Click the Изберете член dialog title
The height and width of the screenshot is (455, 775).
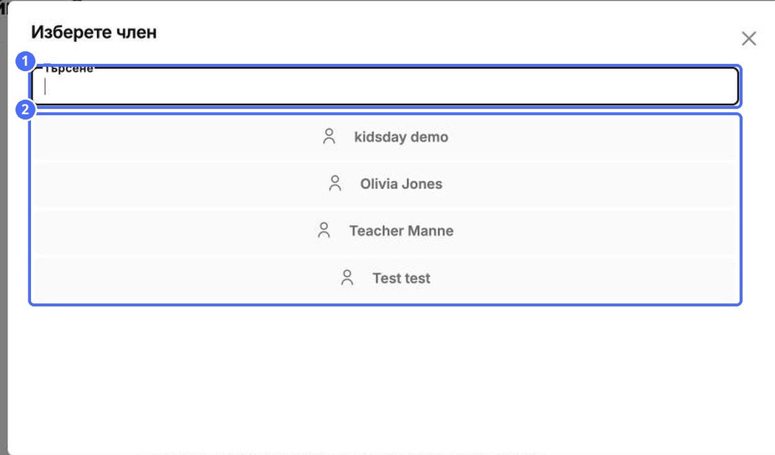[94, 32]
